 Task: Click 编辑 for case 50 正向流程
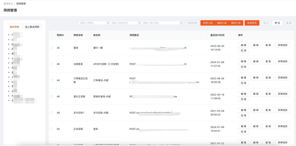tap(243, 126)
